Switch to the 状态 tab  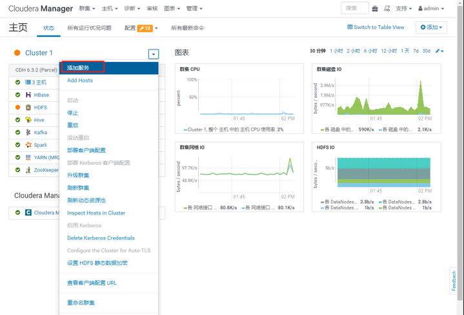coord(48,28)
